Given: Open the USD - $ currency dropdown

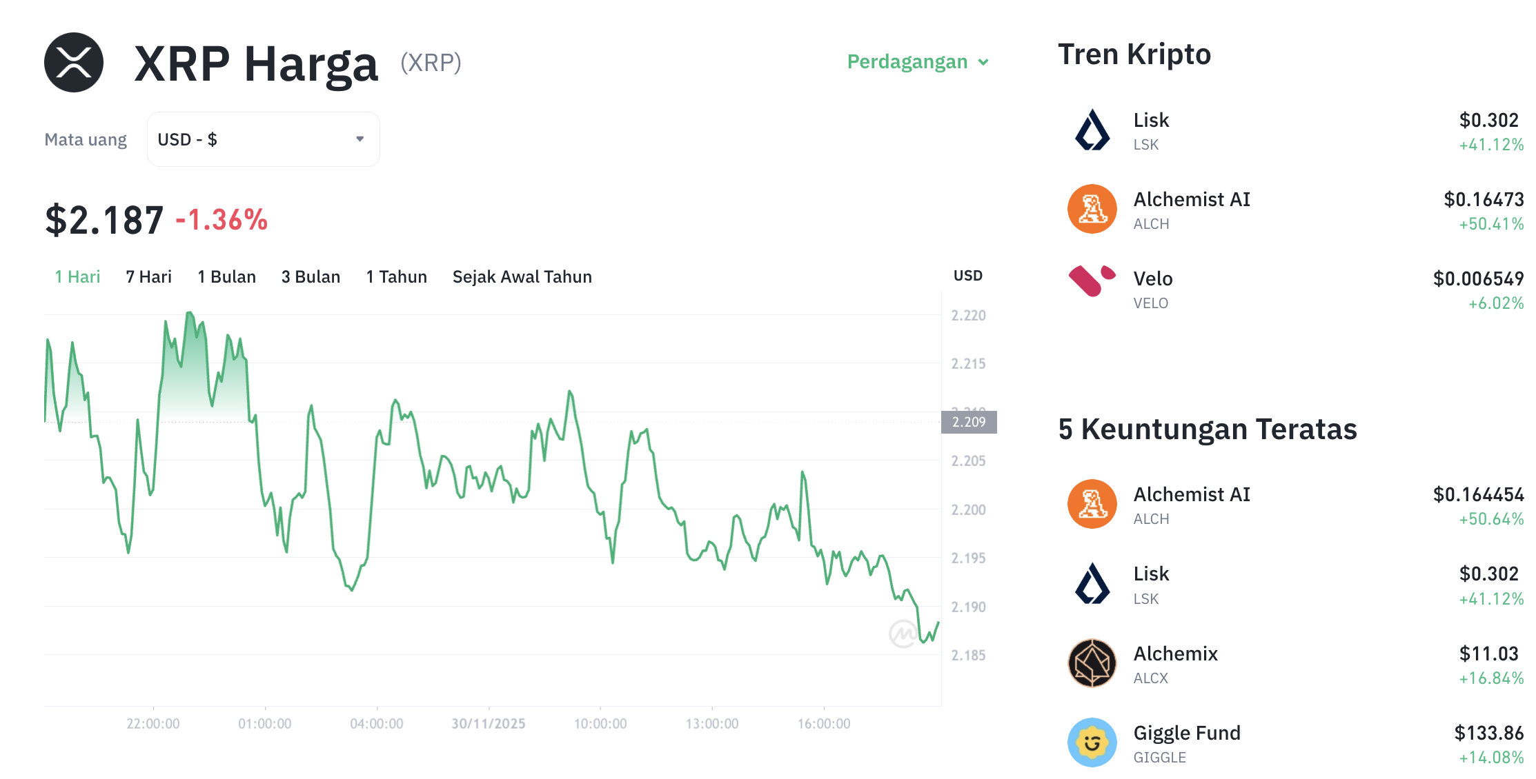Looking at the screenshot, I should pos(262,139).
